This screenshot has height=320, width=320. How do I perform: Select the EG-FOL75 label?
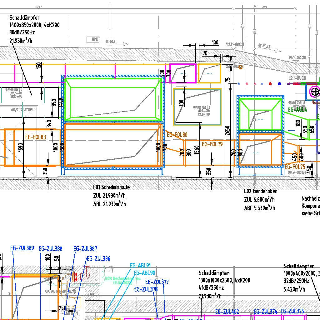click(x=295, y=167)
